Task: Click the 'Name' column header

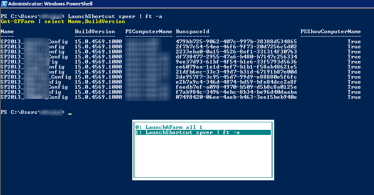Action: (7, 32)
